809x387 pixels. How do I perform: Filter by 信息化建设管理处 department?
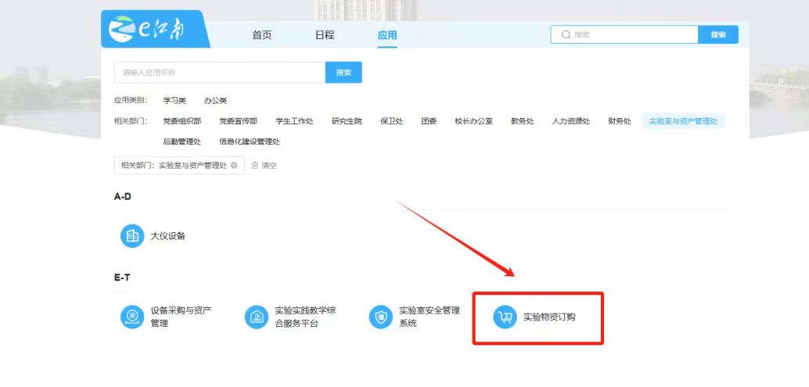250,142
